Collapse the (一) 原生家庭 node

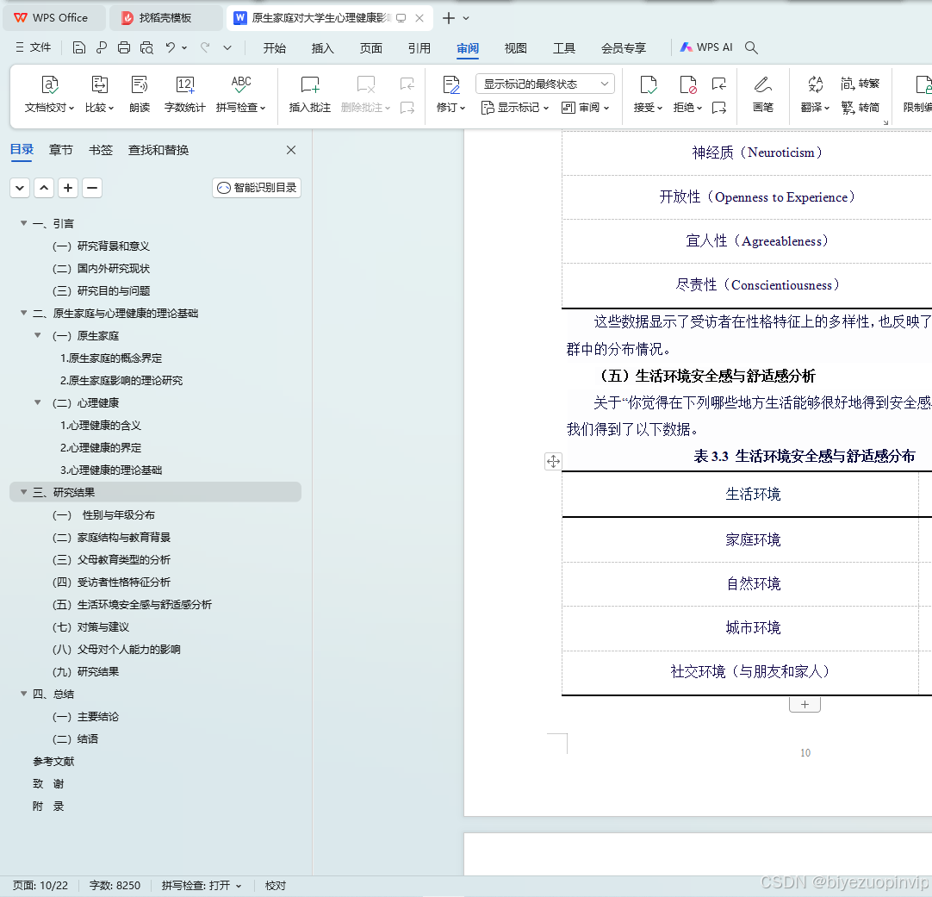(x=37, y=335)
